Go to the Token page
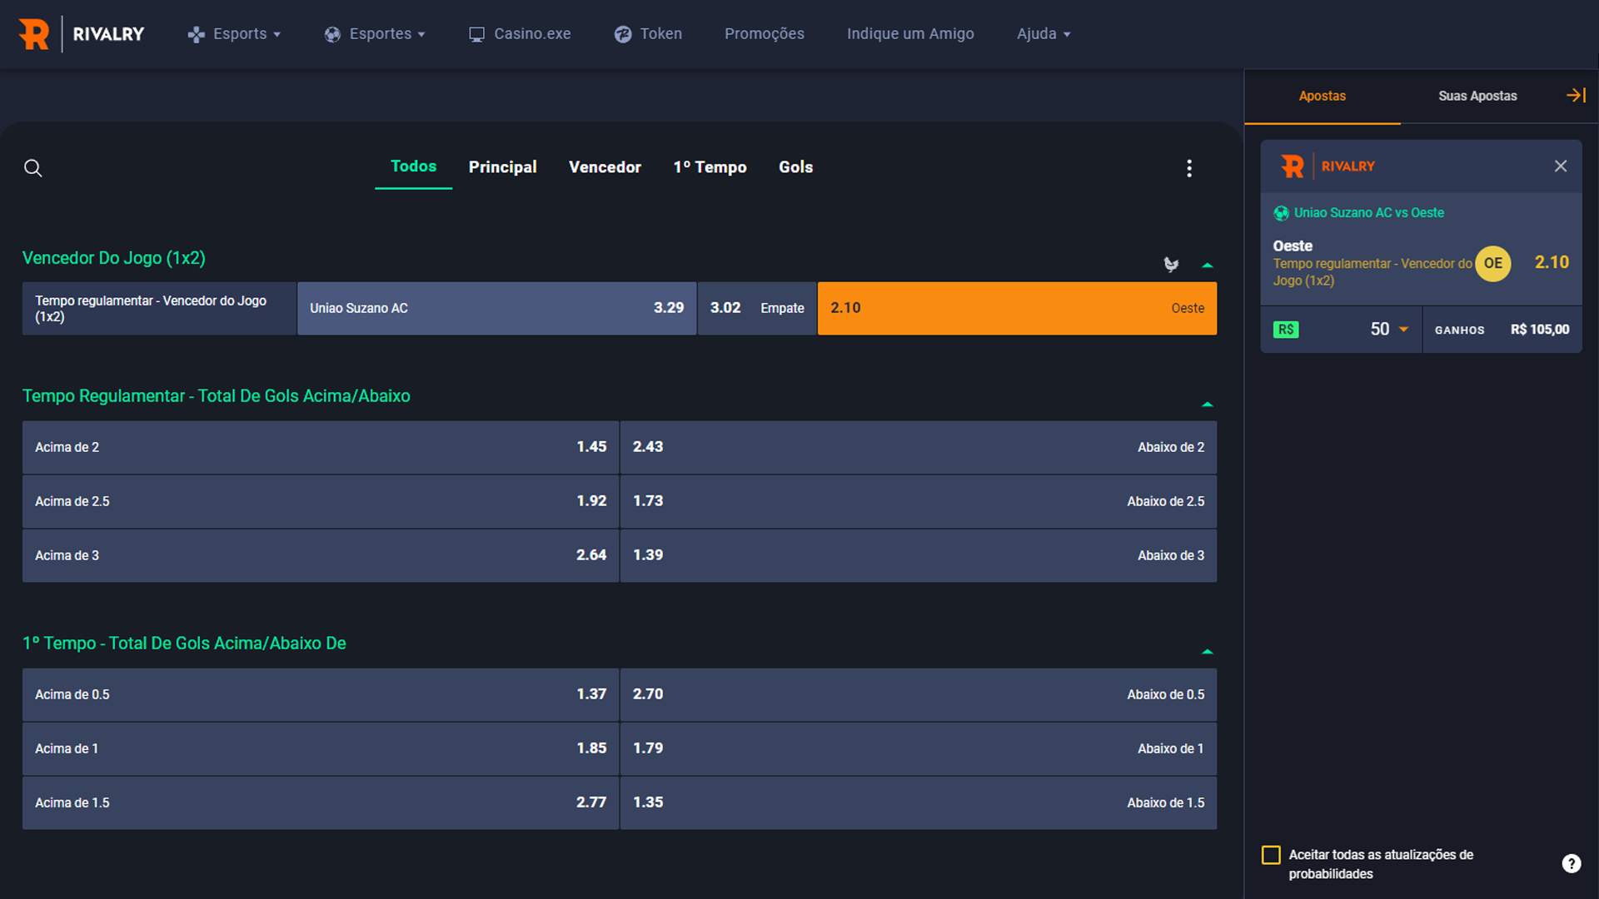Viewport: 1599px width, 899px height. 648,34
